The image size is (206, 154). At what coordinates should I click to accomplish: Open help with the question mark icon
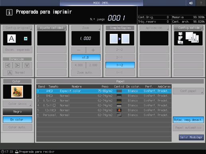201,3
